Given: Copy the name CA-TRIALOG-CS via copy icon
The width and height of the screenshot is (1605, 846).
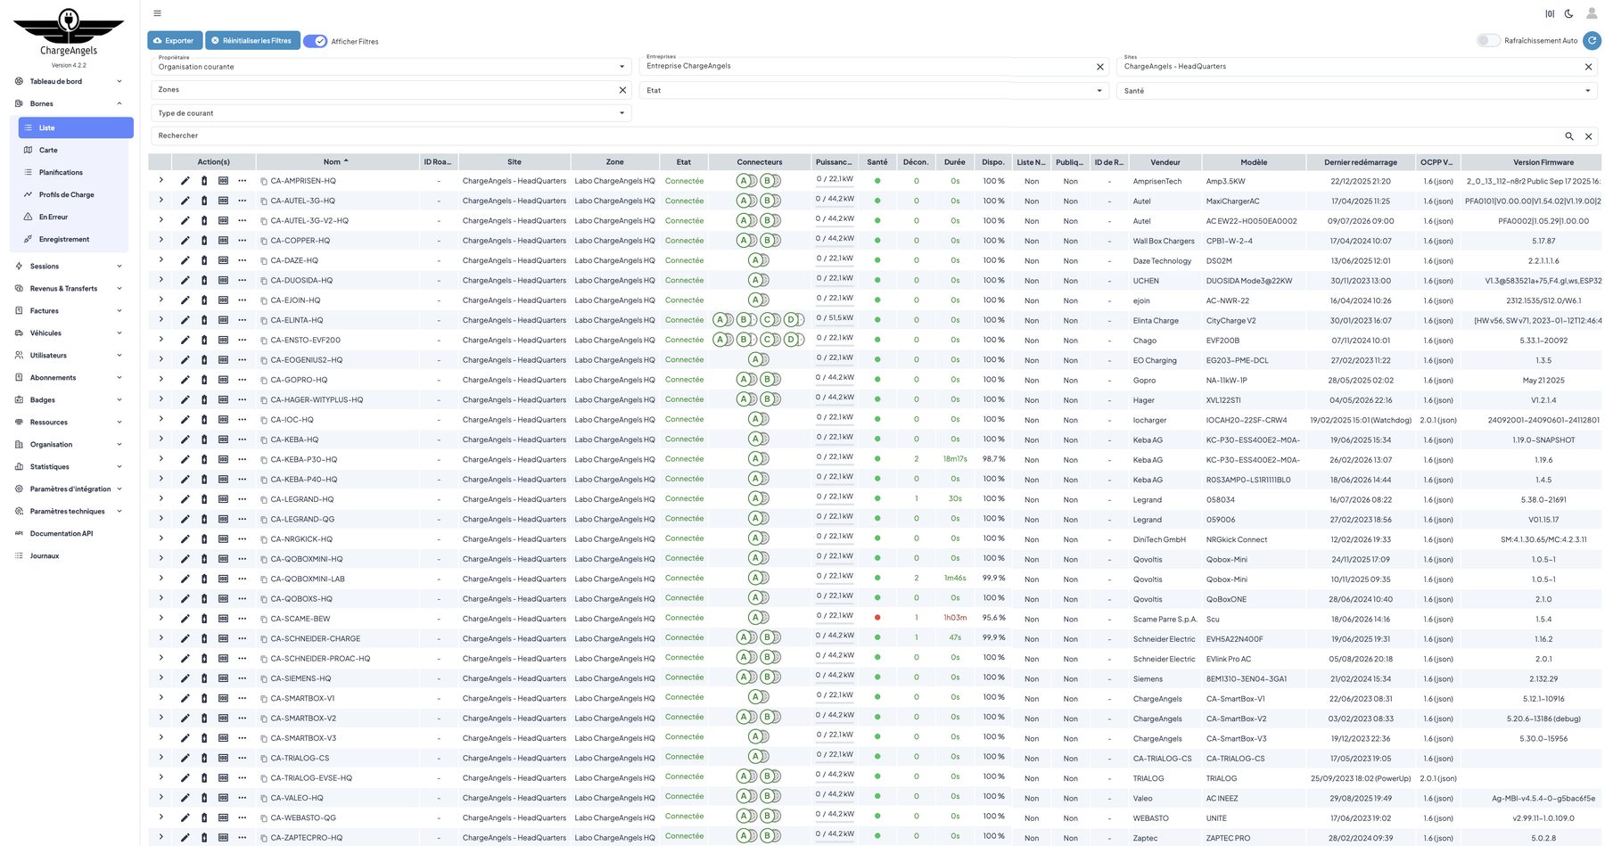Looking at the screenshot, I should [264, 758].
